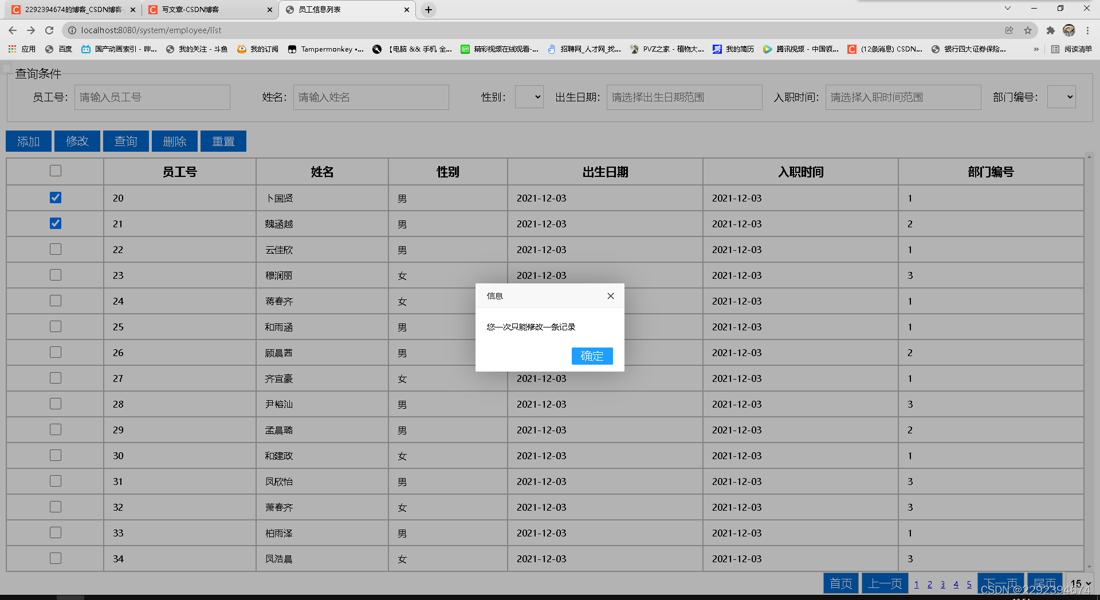Image resolution: width=1100 pixels, height=600 pixels.
Task: Check the row for employee 25
Action: tap(56, 326)
